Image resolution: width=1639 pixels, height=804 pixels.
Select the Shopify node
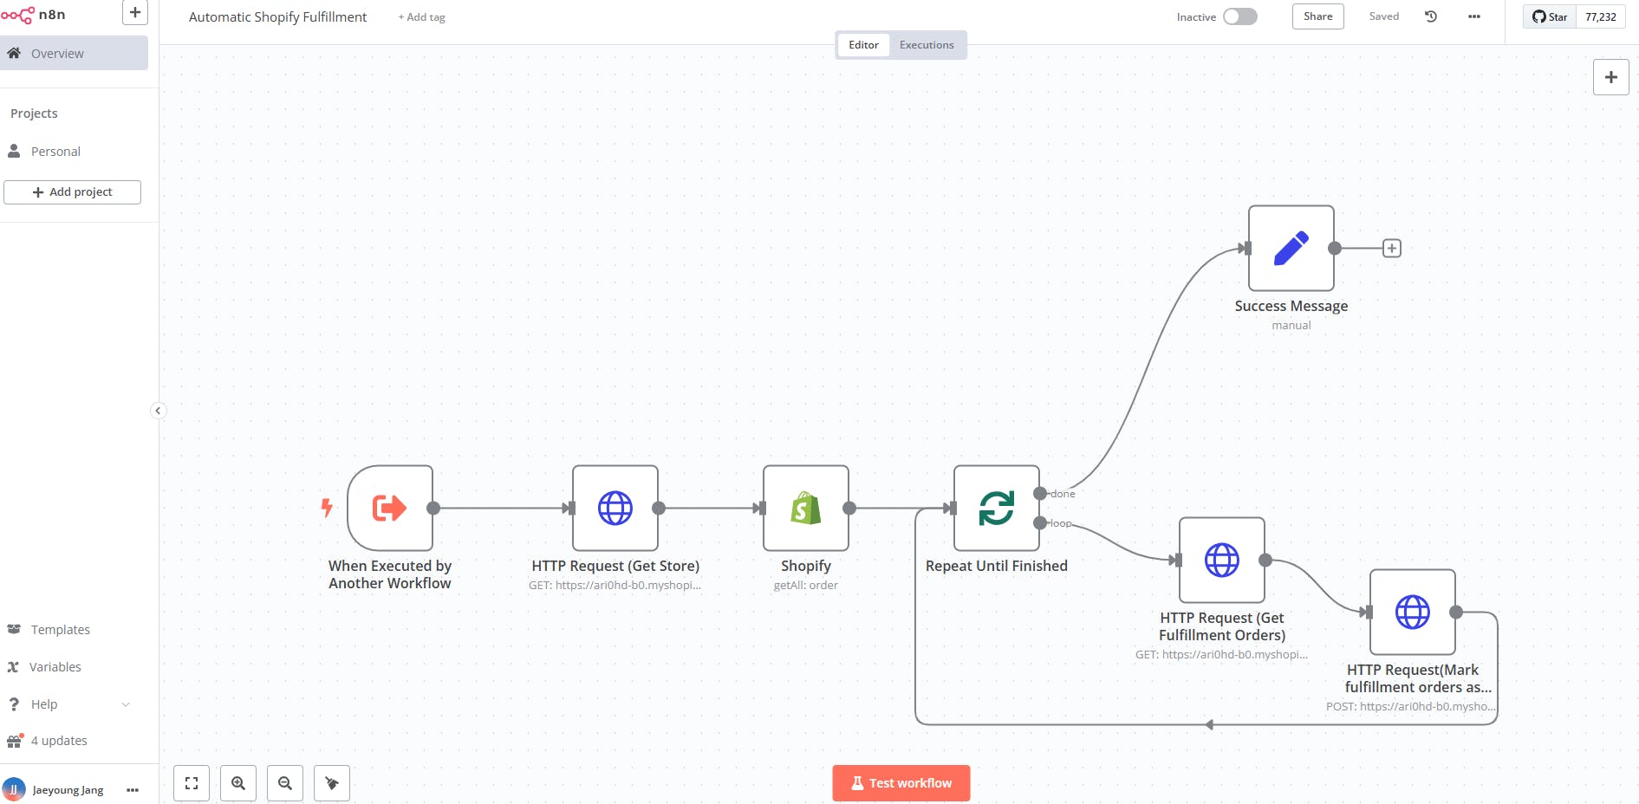tap(806, 509)
